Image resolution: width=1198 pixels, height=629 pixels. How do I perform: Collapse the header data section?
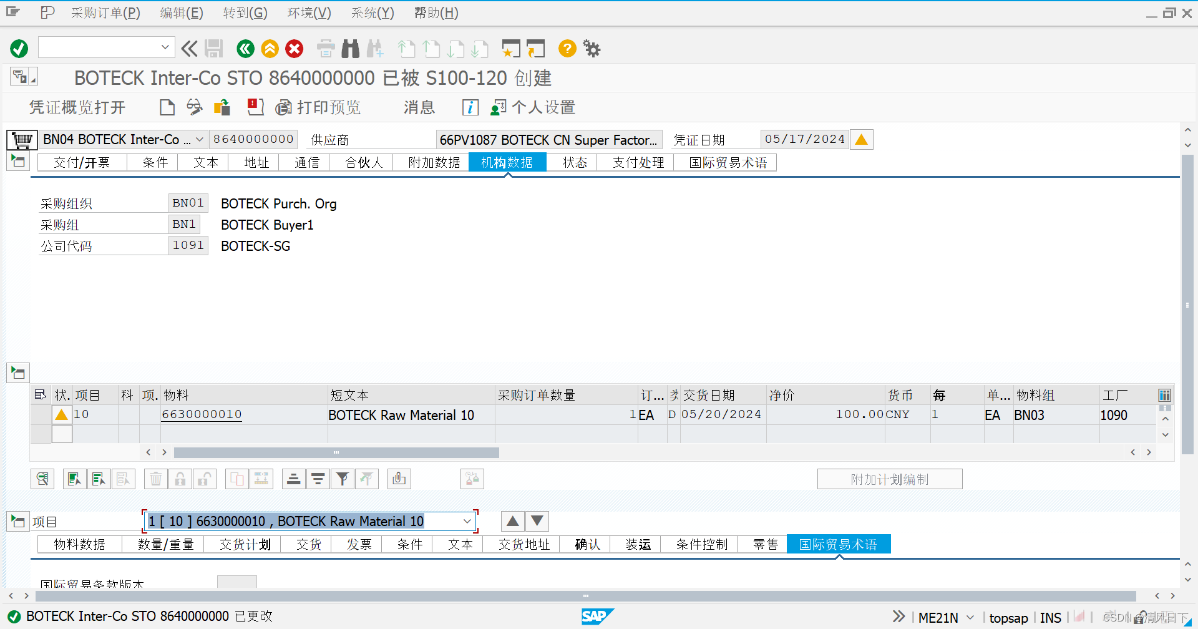tap(17, 161)
